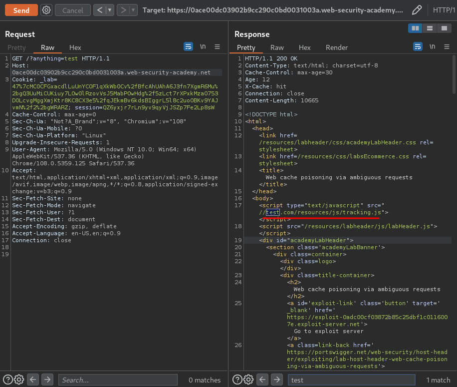Open Request panel hamburger menu

(217, 46)
